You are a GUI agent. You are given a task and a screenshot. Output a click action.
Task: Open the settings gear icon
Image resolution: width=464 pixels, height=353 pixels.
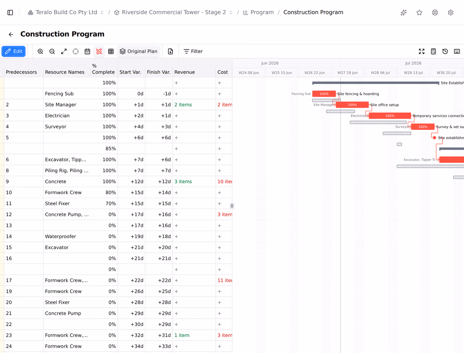point(451,12)
